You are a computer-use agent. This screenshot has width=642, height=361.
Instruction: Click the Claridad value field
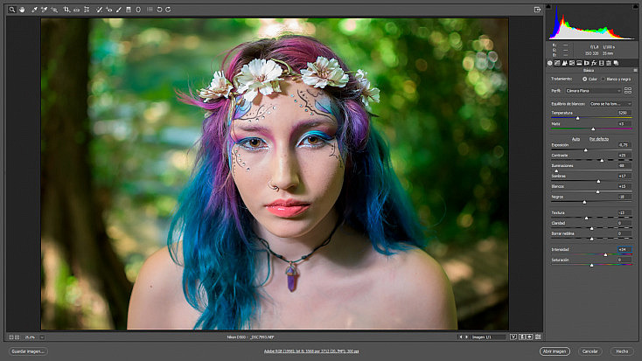(624, 223)
